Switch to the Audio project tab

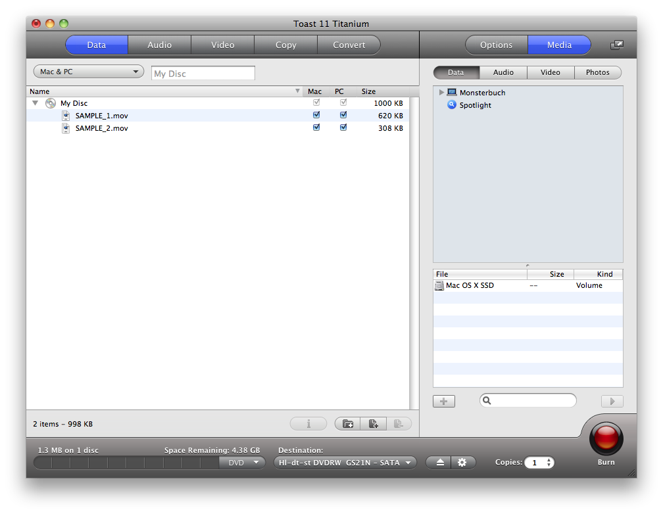tap(159, 45)
